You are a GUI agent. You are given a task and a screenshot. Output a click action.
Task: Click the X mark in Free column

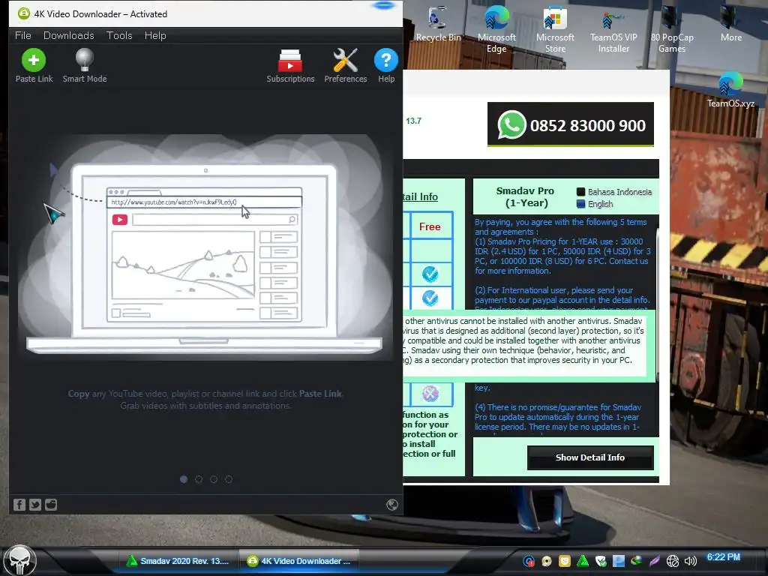[430, 393]
